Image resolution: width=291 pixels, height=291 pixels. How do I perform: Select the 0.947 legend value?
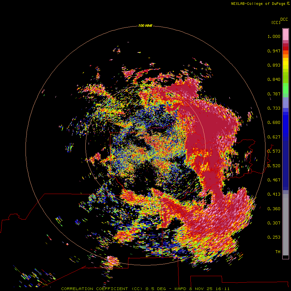coord(274,51)
